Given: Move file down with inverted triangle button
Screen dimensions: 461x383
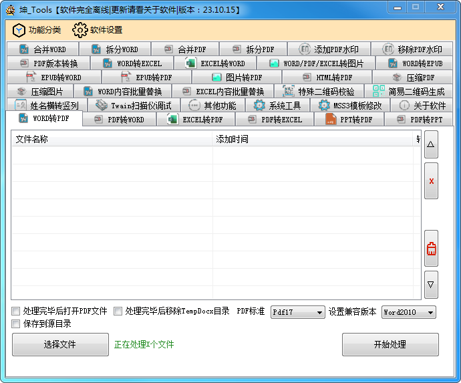Looking at the screenshot, I should (x=431, y=285).
